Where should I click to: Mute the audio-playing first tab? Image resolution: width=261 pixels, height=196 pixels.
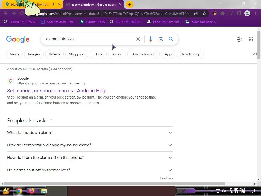(54, 4)
